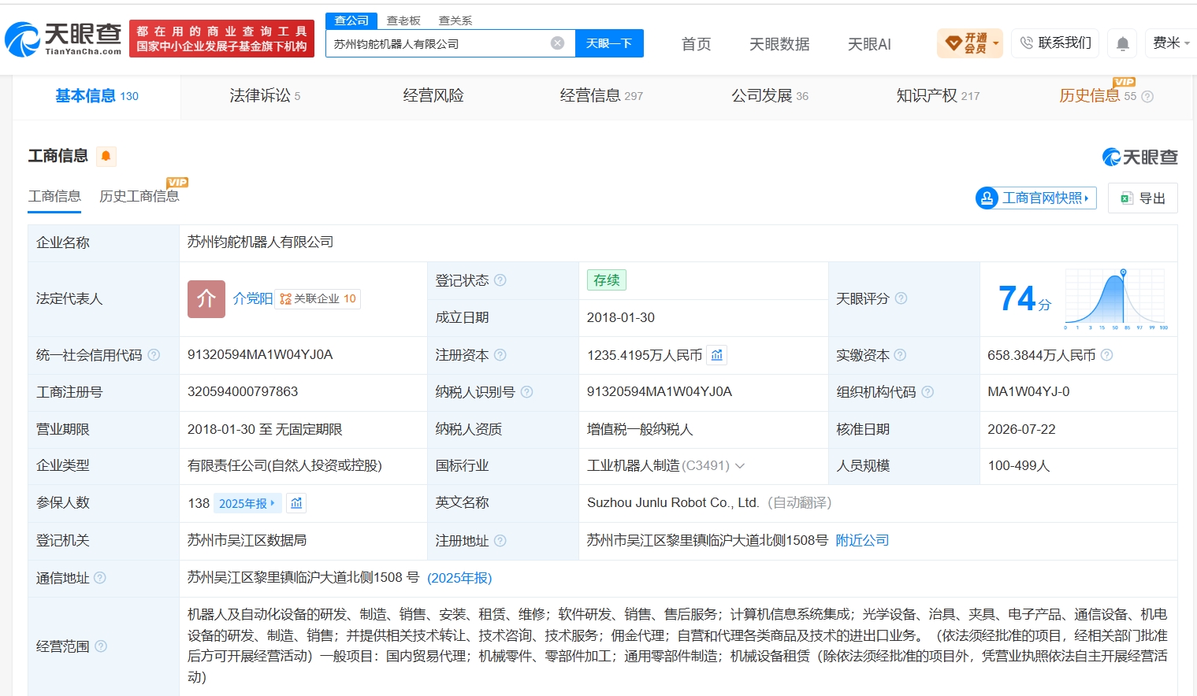This screenshot has height=696, width=1197.
Task: Click the 关联企业 10 tag
Action: click(x=318, y=299)
